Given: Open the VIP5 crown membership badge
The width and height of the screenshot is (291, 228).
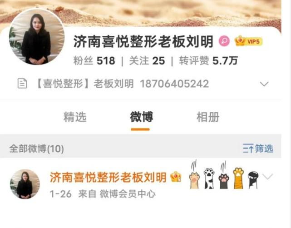Looking at the screenshot, I should coord(248,41).
